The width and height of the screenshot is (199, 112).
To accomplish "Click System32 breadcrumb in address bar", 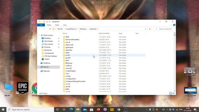I will pos(93,29).
